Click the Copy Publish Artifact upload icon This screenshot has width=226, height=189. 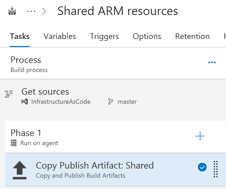[x=20, y=170]
